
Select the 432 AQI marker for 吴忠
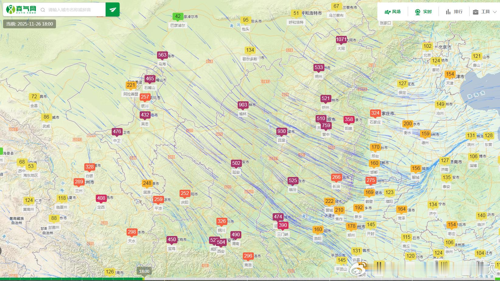tap(145, 115)
